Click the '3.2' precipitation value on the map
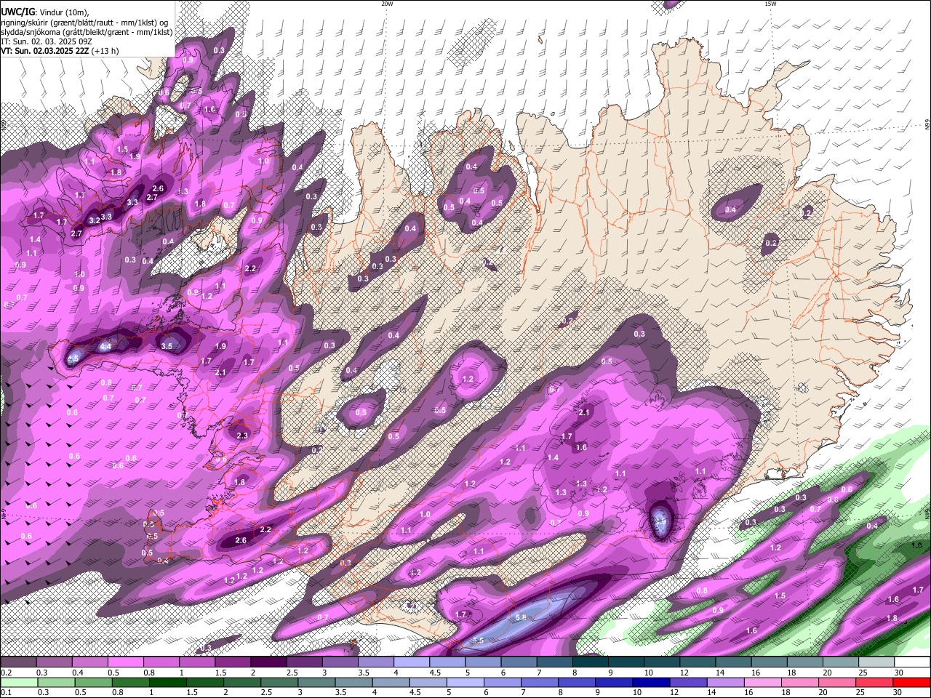The image size is (931, 698). (95, 220)
